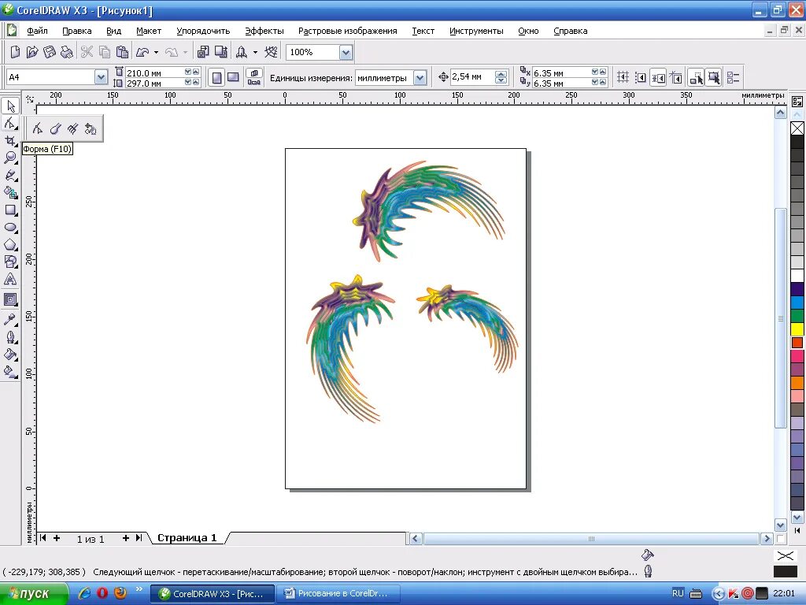Print the document
Viewport: 806px width, 605px height.
tap(66, 52)
